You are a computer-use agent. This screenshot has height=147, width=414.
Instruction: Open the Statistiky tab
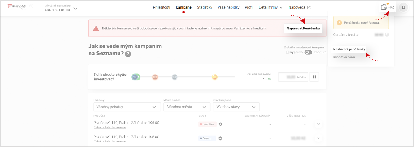point(204,7)
